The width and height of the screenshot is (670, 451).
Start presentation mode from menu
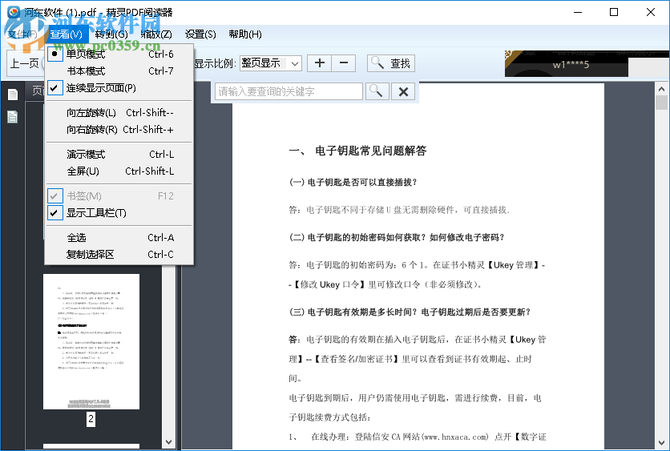pyautogui.click(x=119, y=154)
